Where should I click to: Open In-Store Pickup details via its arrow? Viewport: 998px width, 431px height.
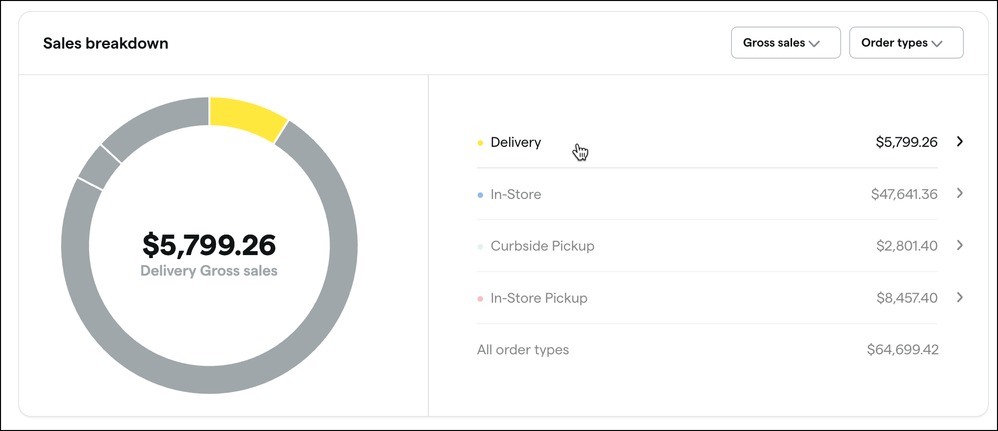point(960,298)
